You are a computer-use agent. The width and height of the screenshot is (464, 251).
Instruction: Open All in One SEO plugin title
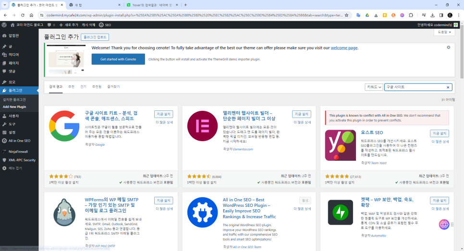pyautogui.click(x=249, y=208)
